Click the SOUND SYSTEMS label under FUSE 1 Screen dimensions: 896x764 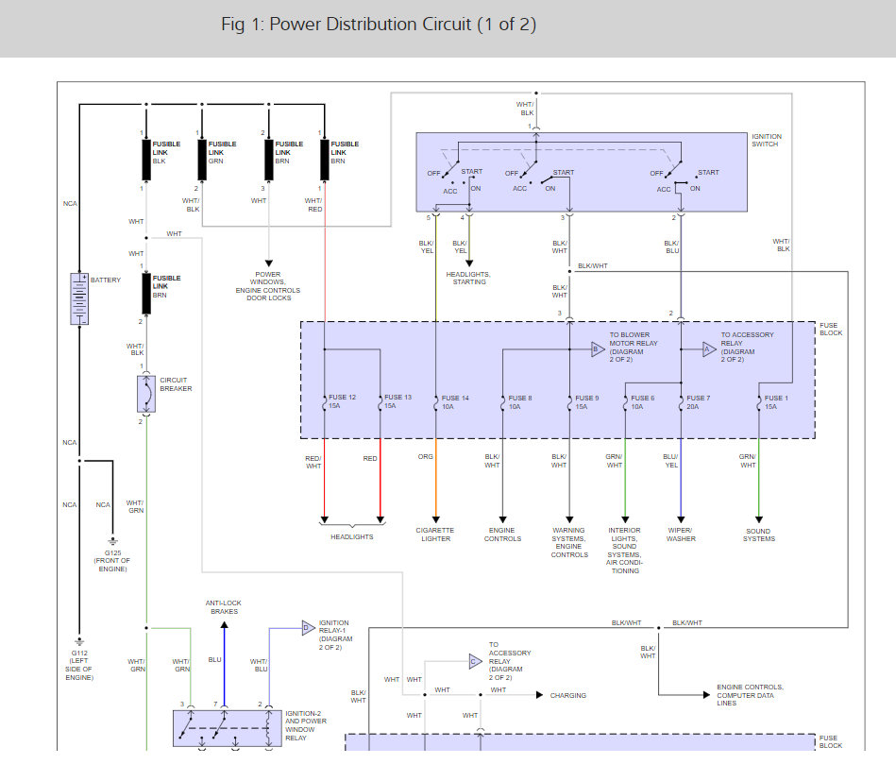[x=759, y=535]
